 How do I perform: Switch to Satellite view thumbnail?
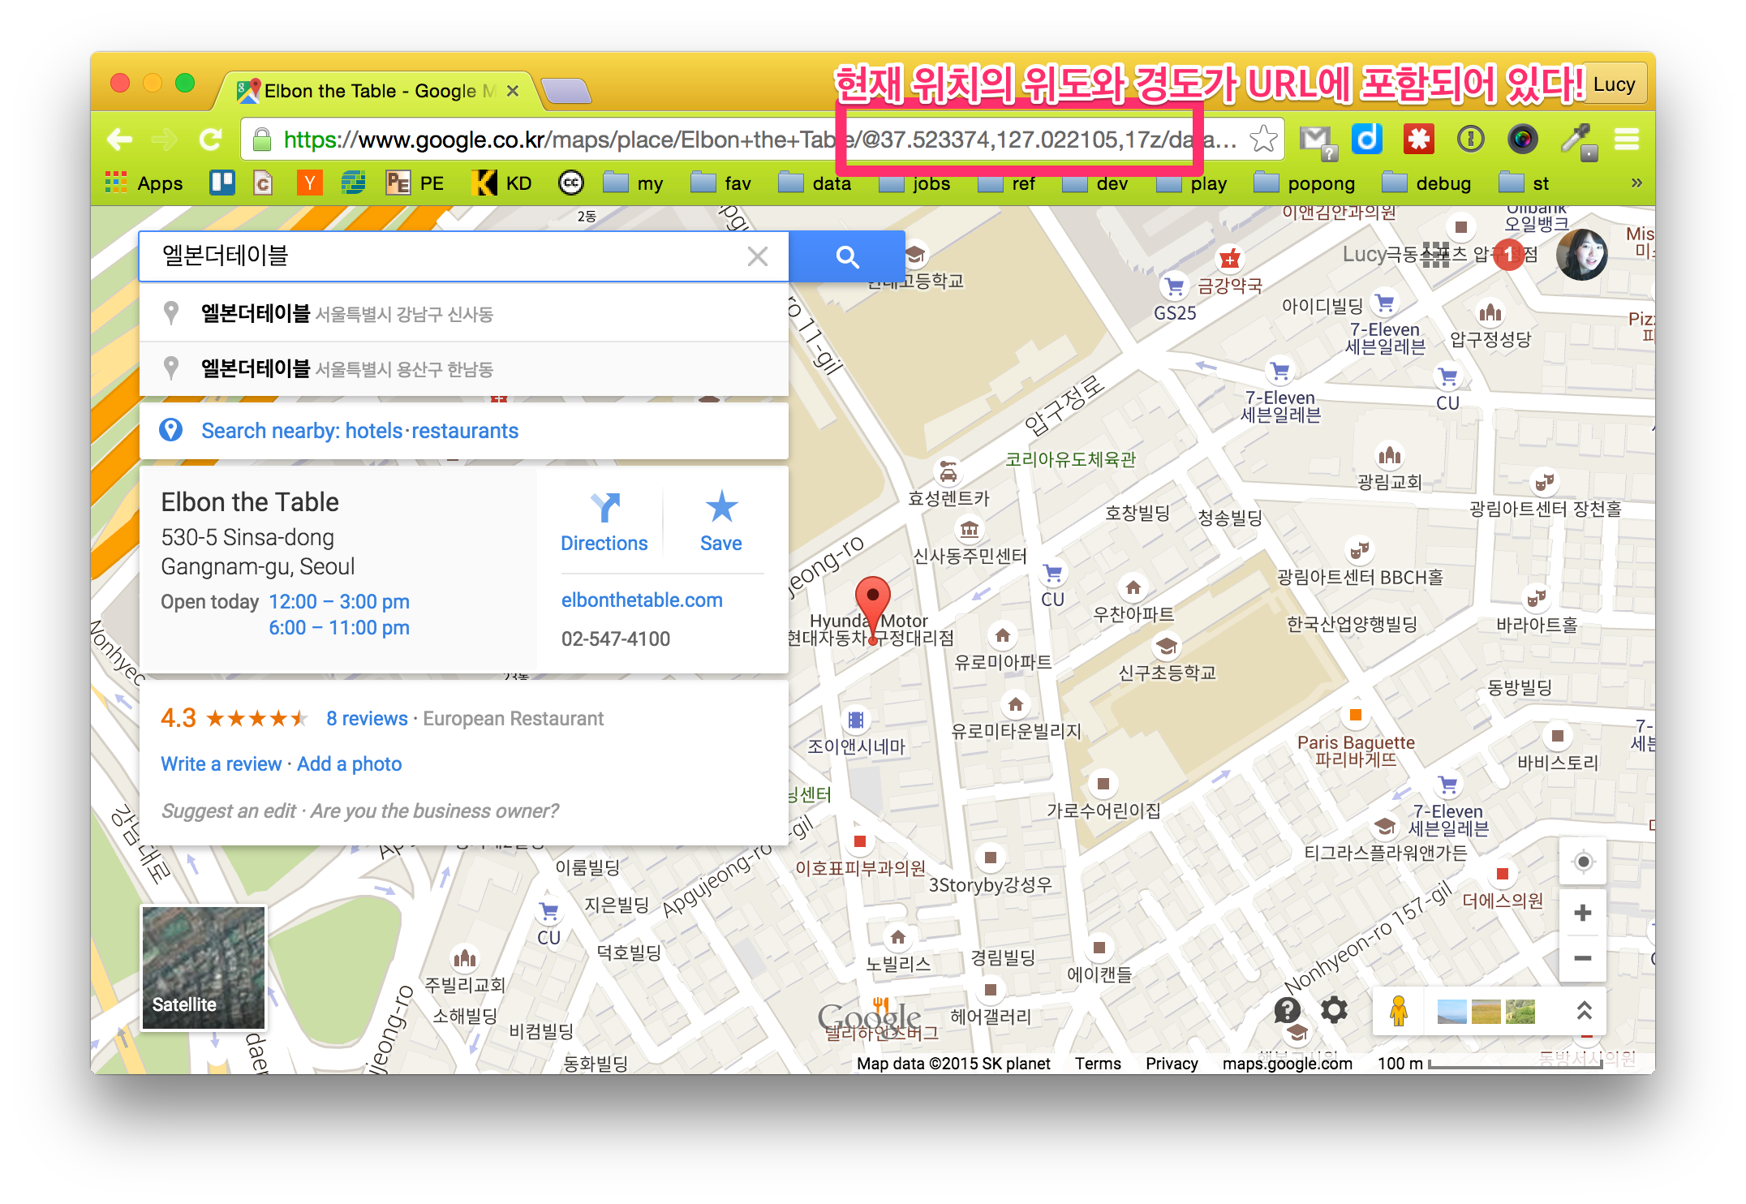click(204, 968)
